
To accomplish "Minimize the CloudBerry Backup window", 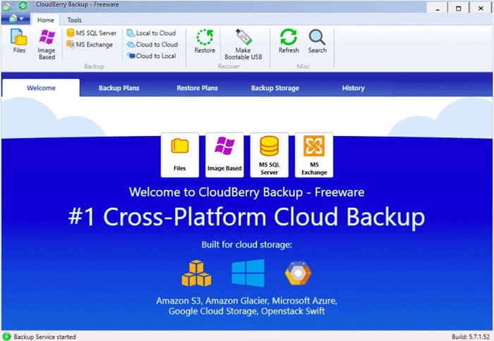I will (438, 8).
